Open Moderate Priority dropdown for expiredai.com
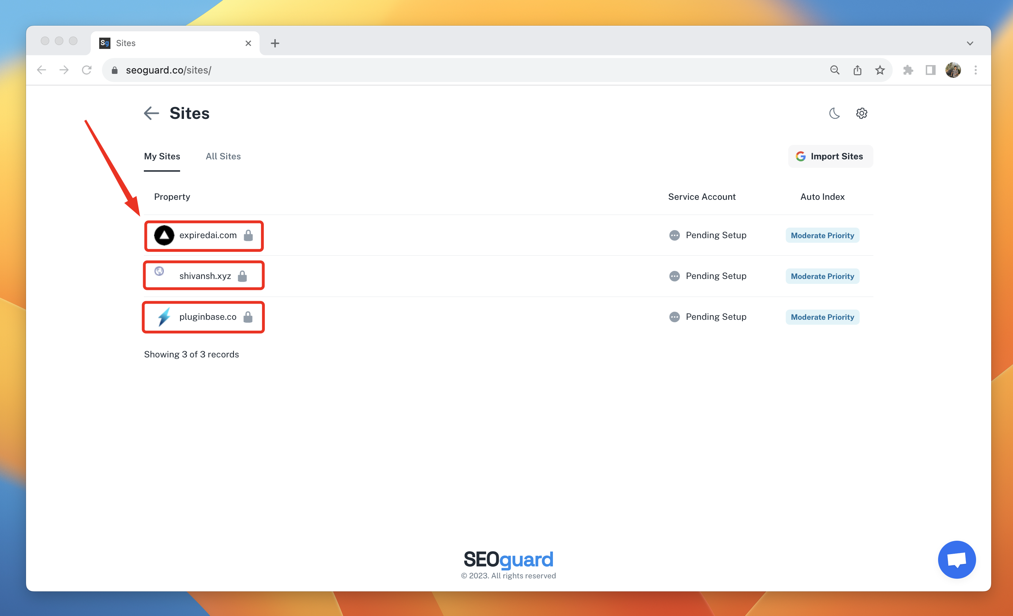 click(x=822, y=235)
